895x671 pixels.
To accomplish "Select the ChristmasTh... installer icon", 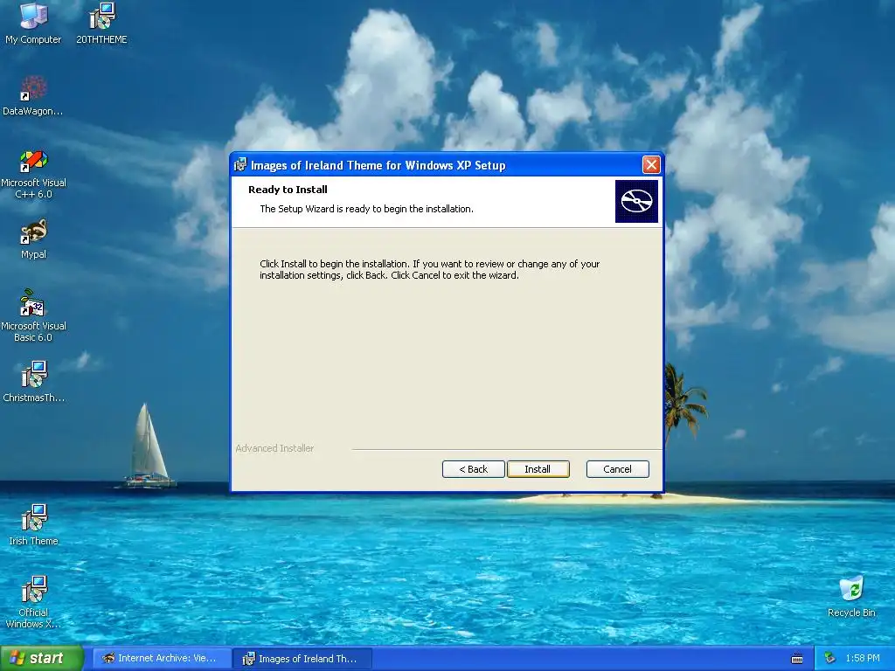I will pos(33,381).
